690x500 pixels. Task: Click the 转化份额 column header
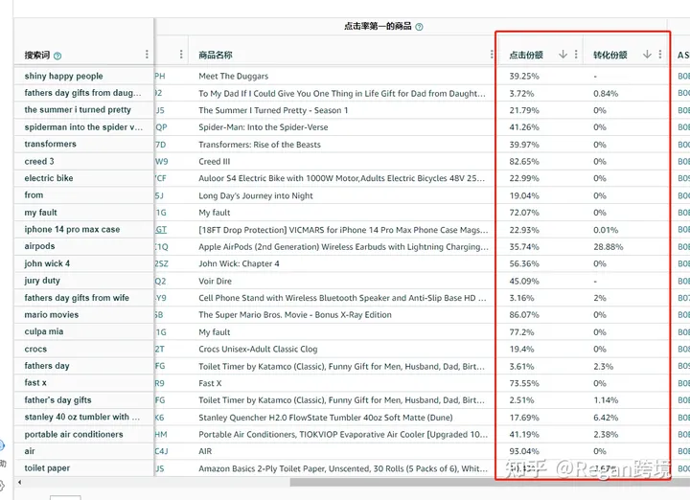(609, 55)
